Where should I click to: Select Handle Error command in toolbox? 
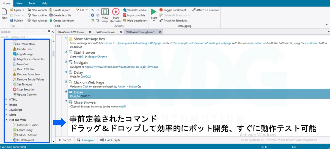[x=23, y=49]
